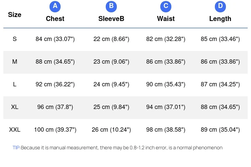Click the blue C circle icon
The image size is (251, 167).
pyautogui.click(x=166, y=6)
